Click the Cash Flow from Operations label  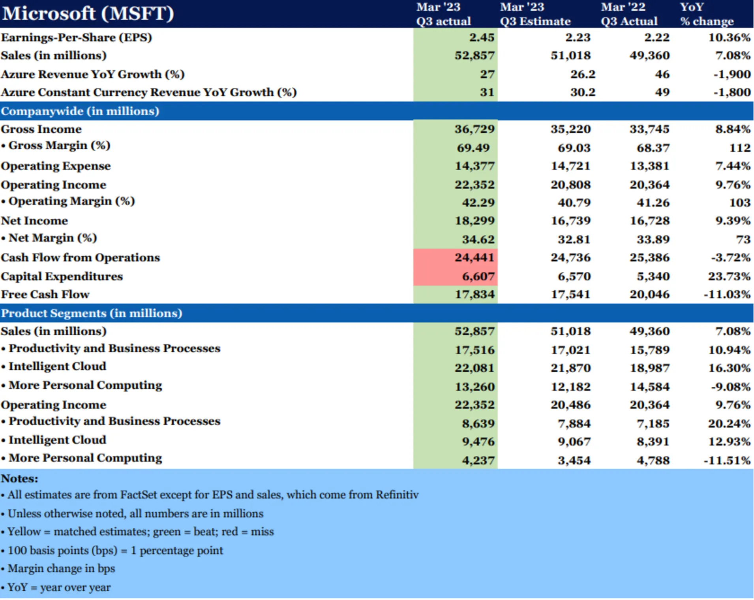pyautogui.click(x=81, y=258)
